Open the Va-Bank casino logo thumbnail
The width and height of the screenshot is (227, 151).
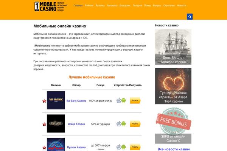point(56,100)
